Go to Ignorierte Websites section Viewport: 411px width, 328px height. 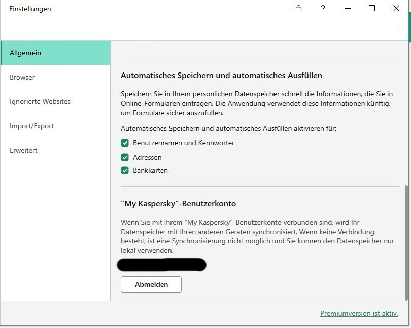[56, 101]
